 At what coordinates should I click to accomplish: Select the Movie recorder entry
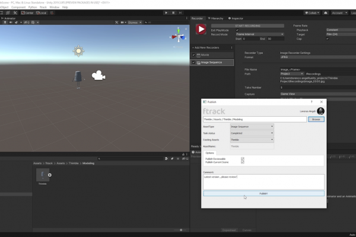(212, 55)
